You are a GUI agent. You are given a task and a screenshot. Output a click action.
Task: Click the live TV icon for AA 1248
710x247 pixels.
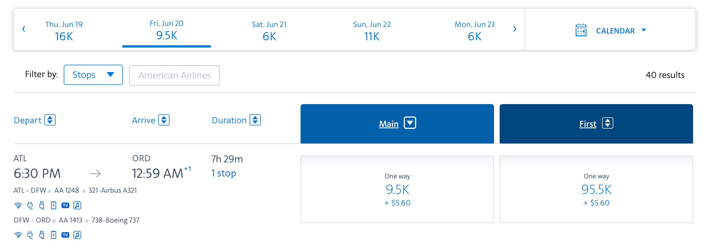[x=65, y=205]
